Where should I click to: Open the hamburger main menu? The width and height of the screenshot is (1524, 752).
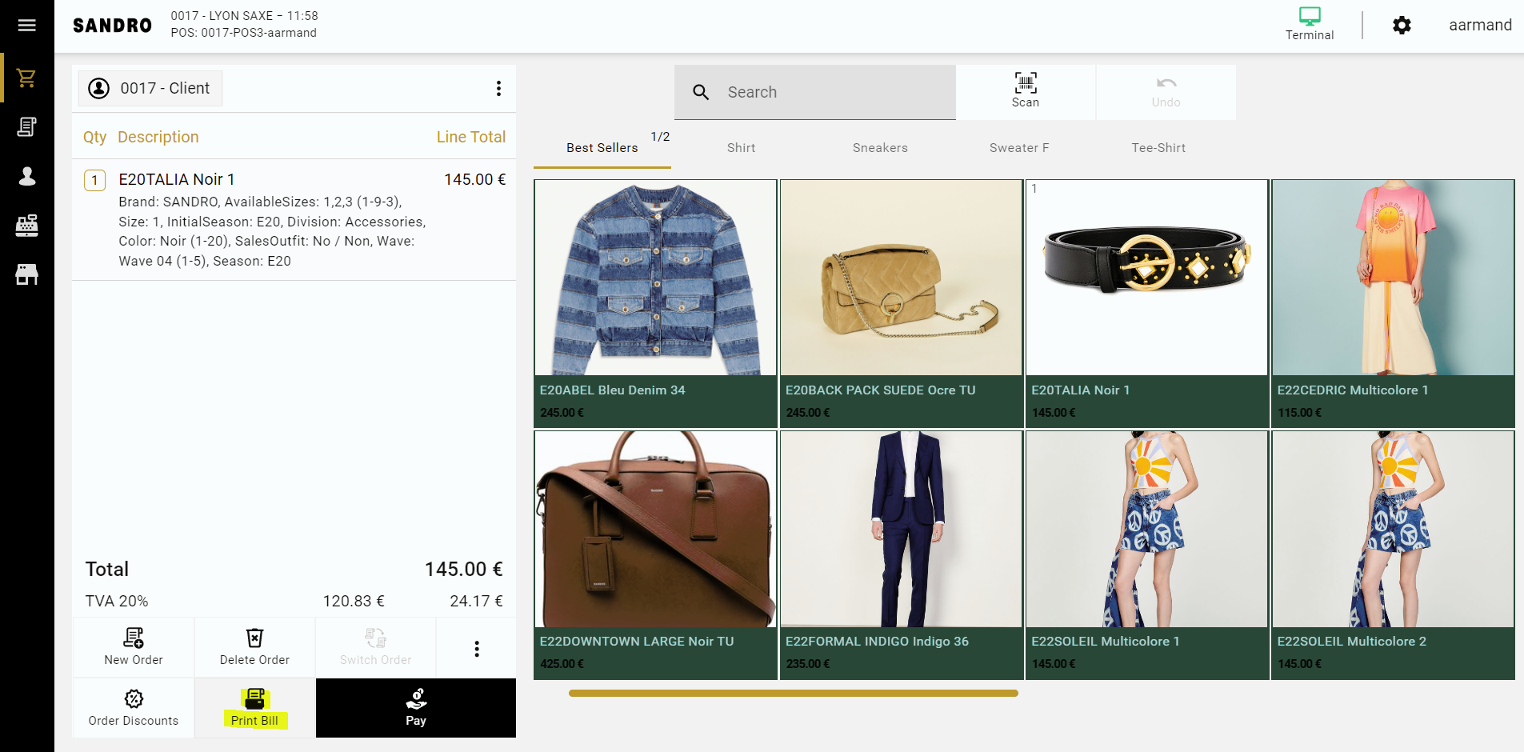point(26,26)
